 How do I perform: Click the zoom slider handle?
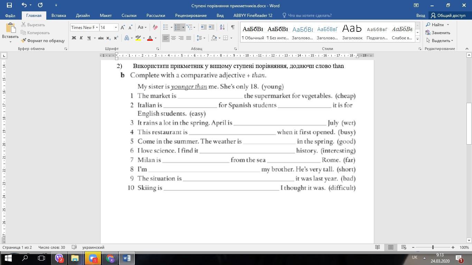coord(433,247)
